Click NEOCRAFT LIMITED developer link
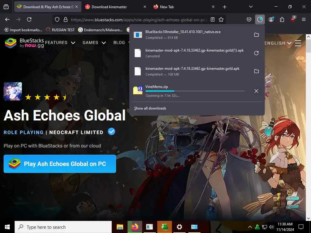 [76, 132]
